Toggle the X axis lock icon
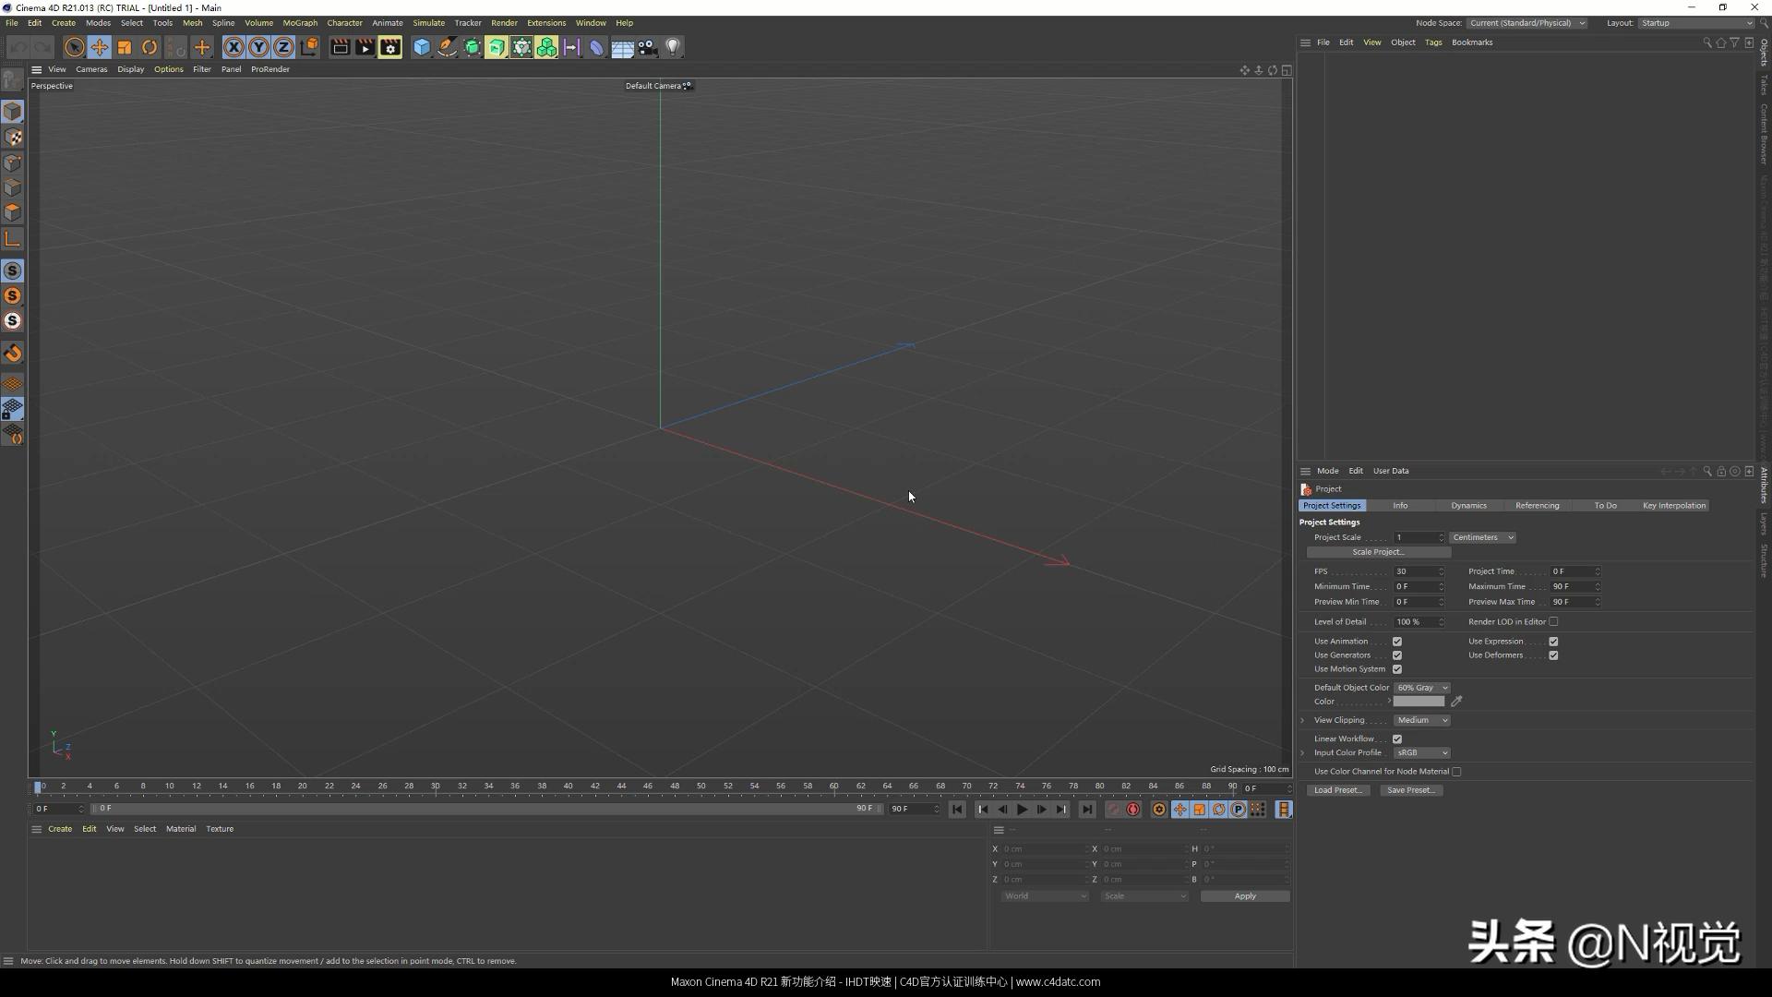 pos(234,47)
